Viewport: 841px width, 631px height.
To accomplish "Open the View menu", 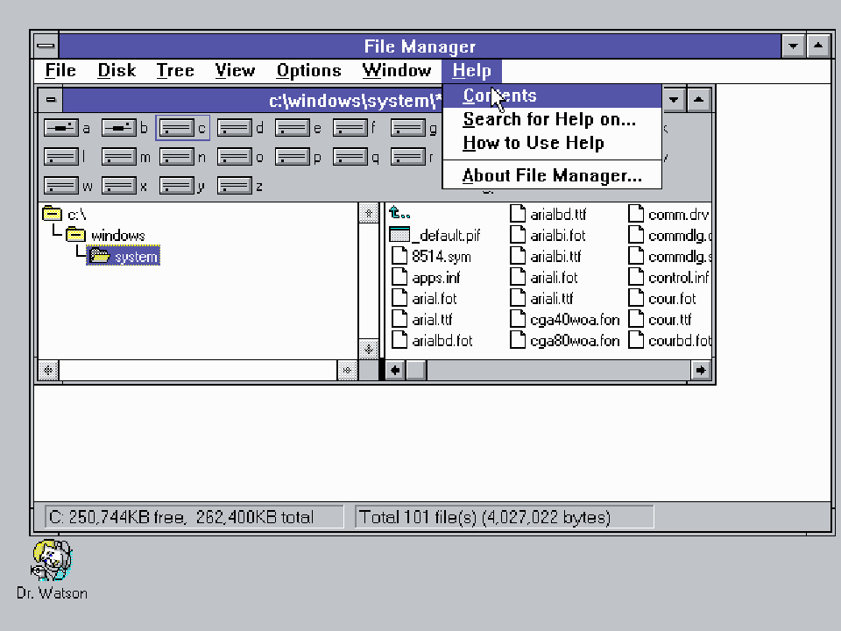I will (x=235, y=70).
